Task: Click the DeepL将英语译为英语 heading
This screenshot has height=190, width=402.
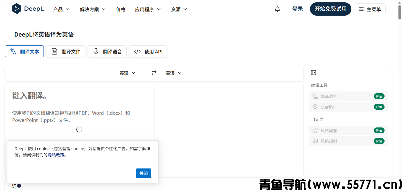Action: click(x=44, y=35)
